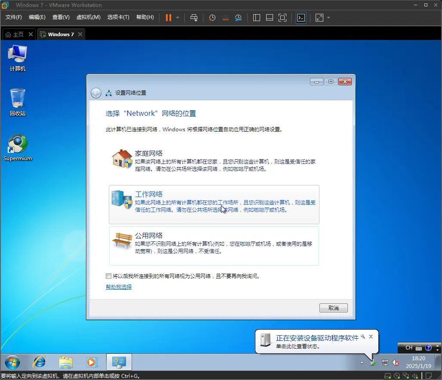The image size is (442, 380).
Task: Open the hard disk device status icon
Action: [x=388, y=376]
